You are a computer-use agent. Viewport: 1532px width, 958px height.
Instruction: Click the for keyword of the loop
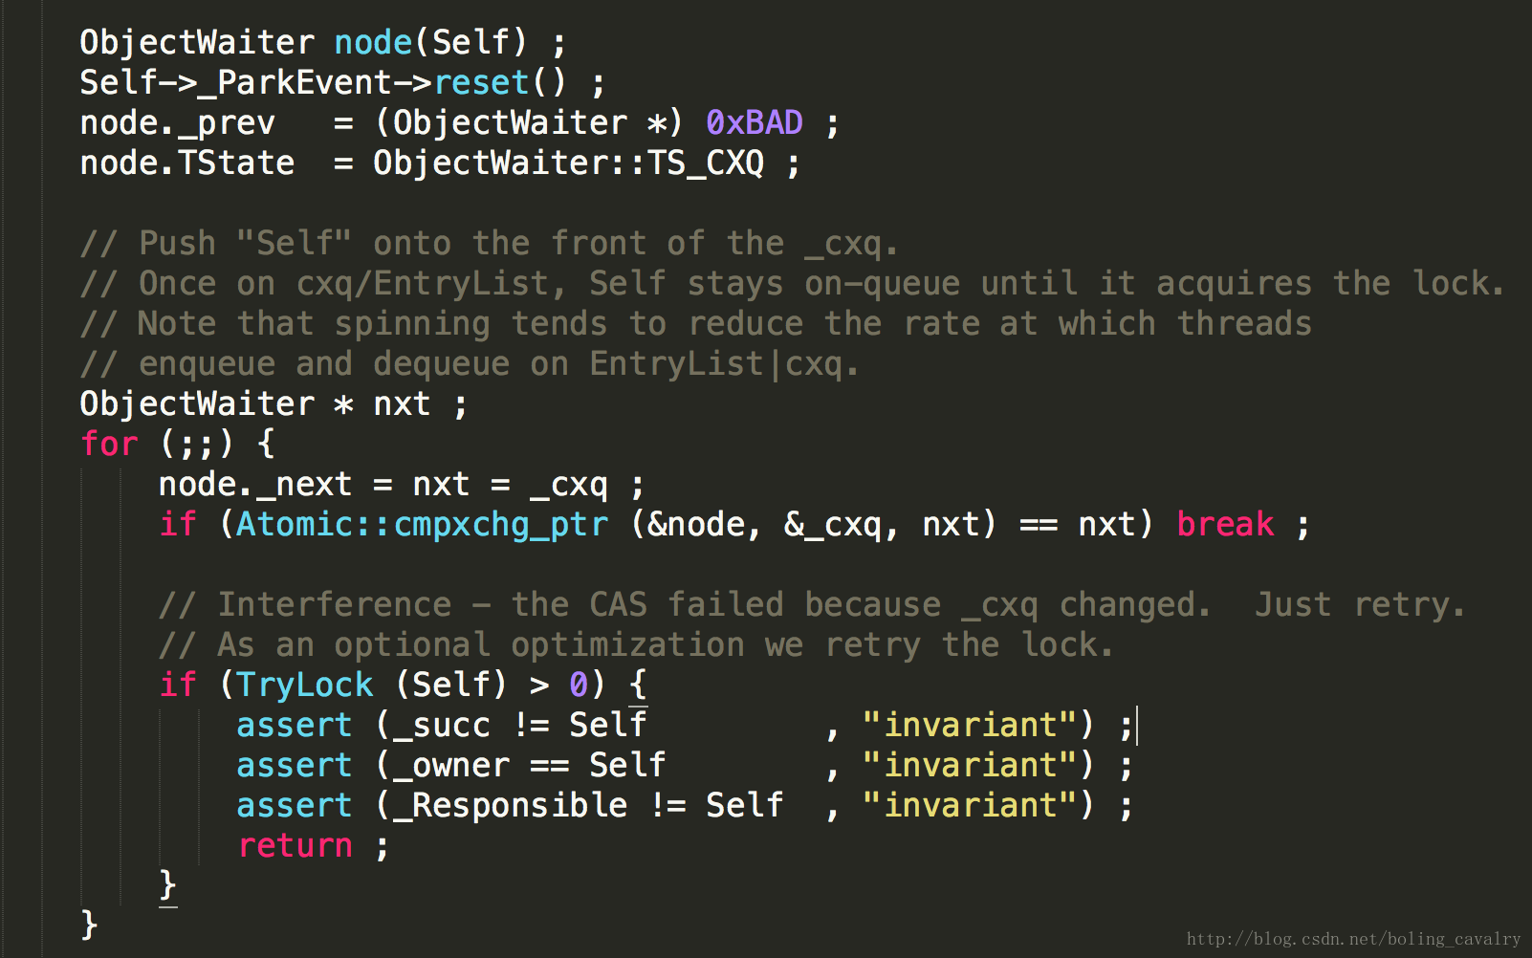pyautogui.click(x=109, y=444)
